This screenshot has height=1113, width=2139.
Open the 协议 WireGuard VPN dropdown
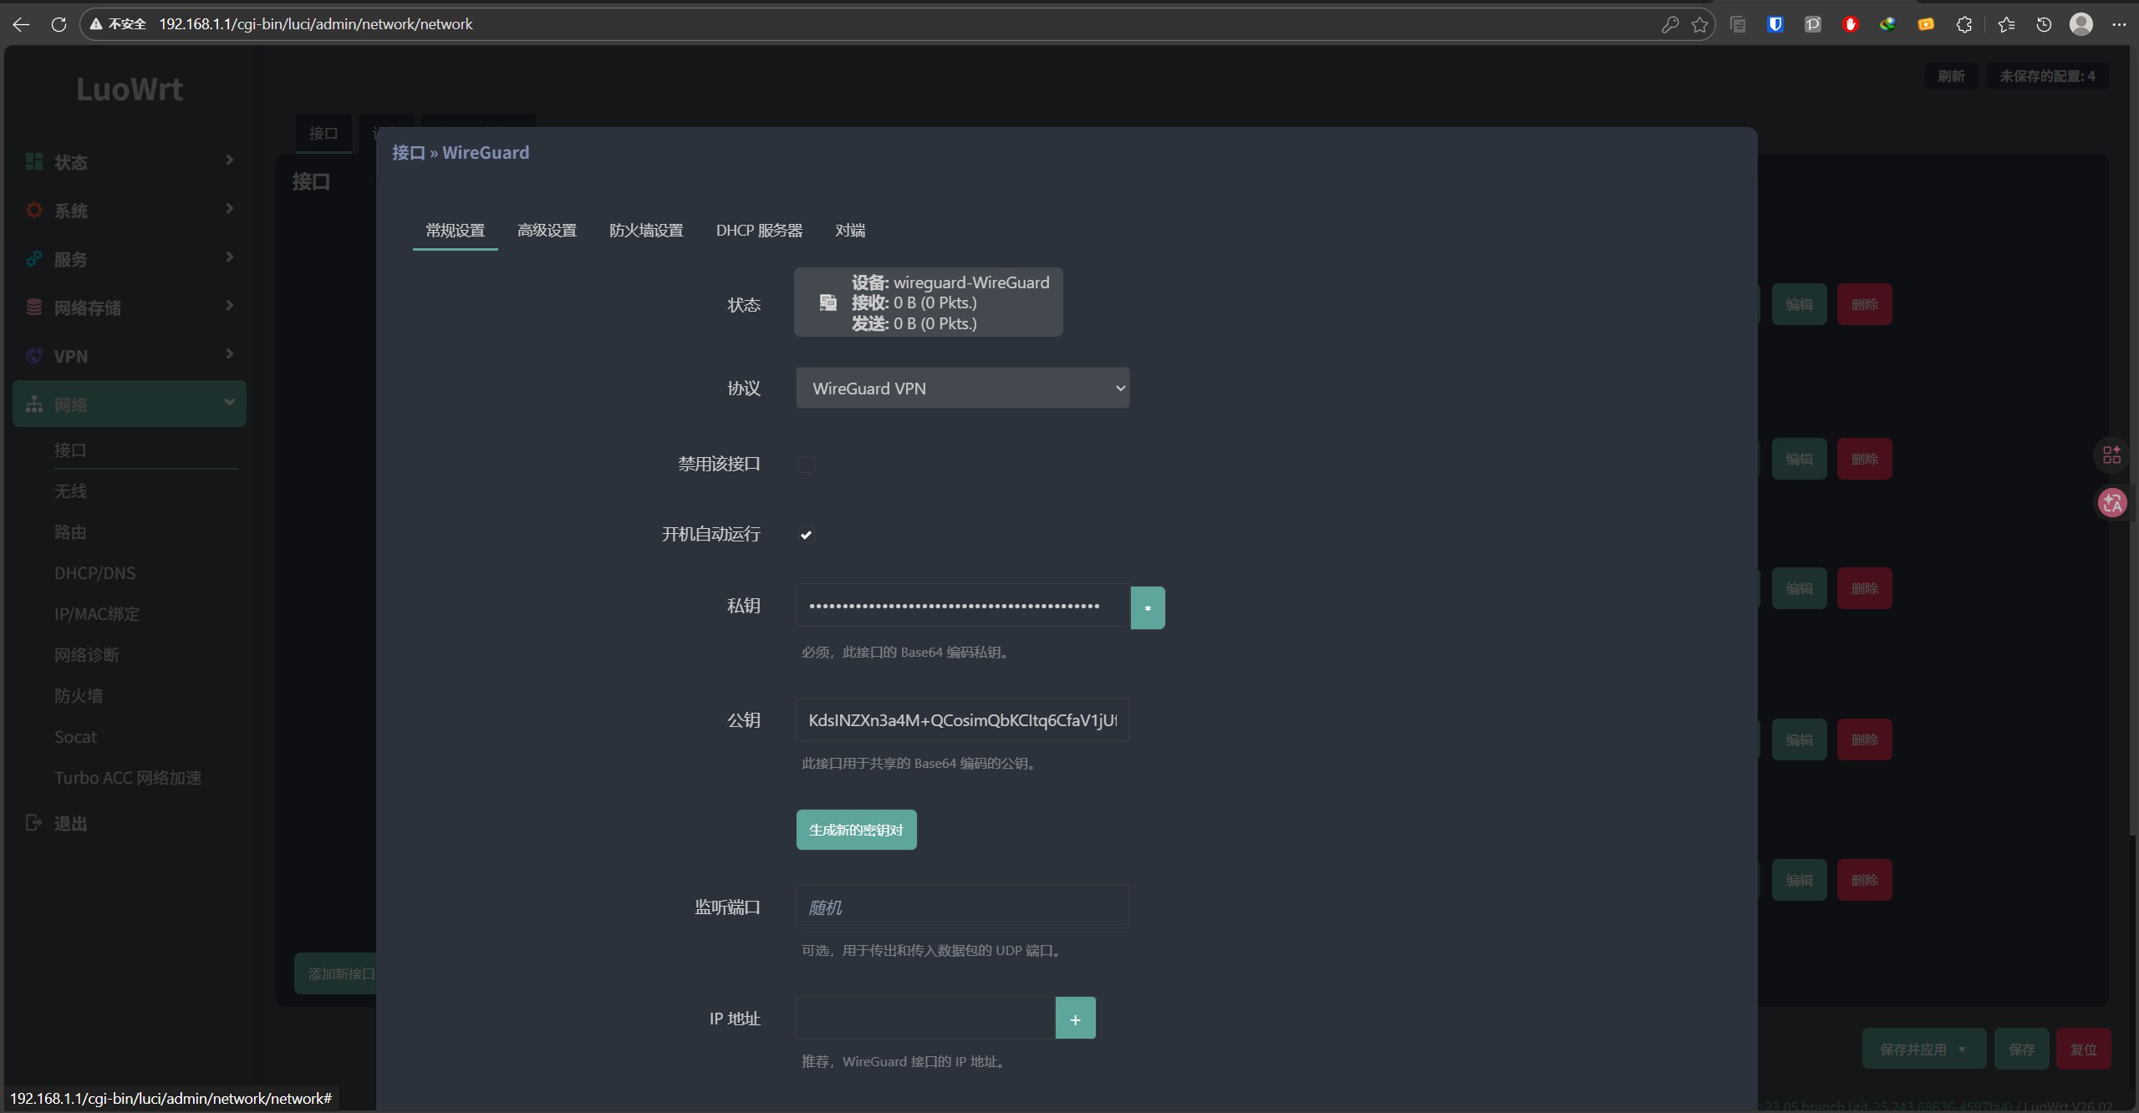coord(962,389)
